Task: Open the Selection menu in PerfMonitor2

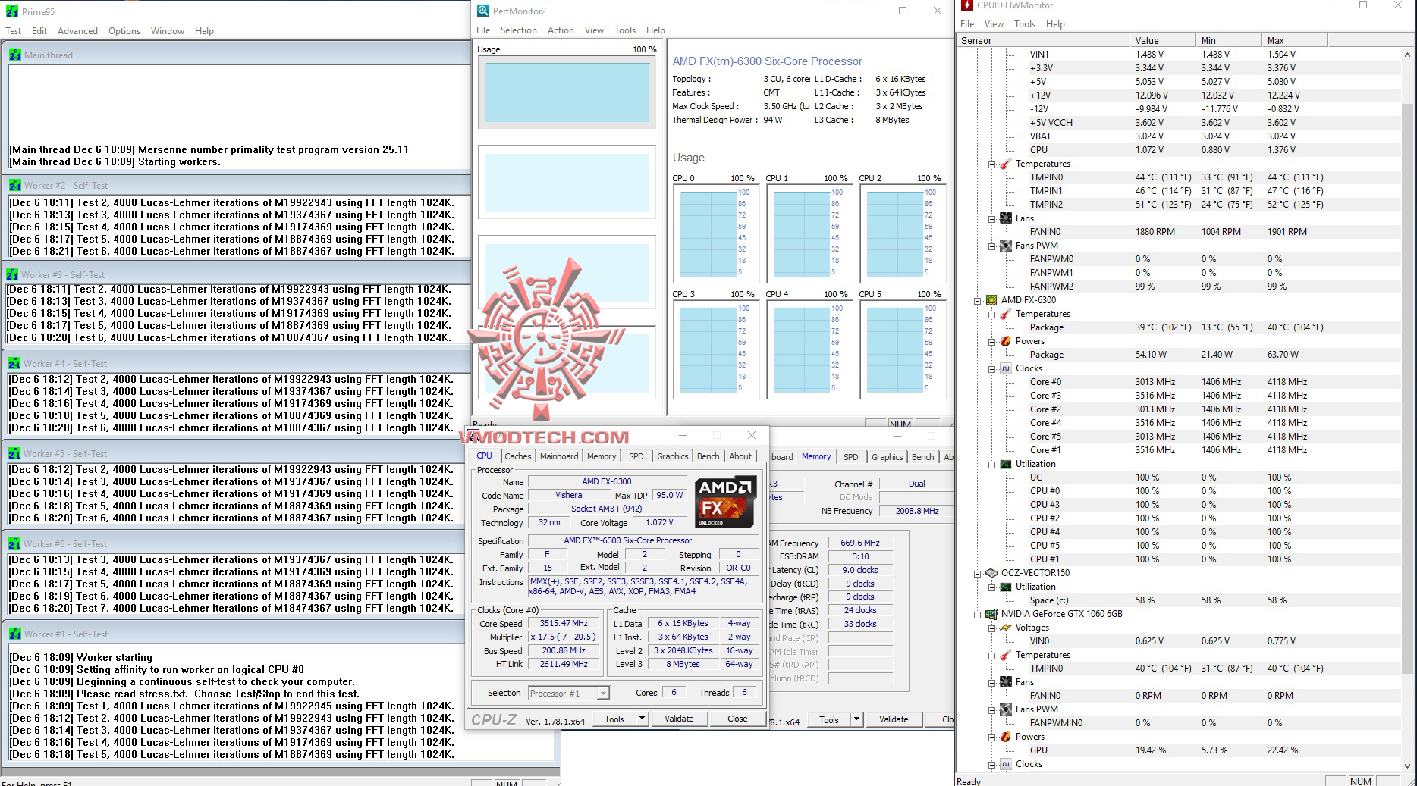Action: tap(518, 30)
